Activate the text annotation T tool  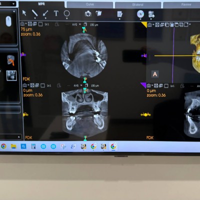(x=56, y=13)
